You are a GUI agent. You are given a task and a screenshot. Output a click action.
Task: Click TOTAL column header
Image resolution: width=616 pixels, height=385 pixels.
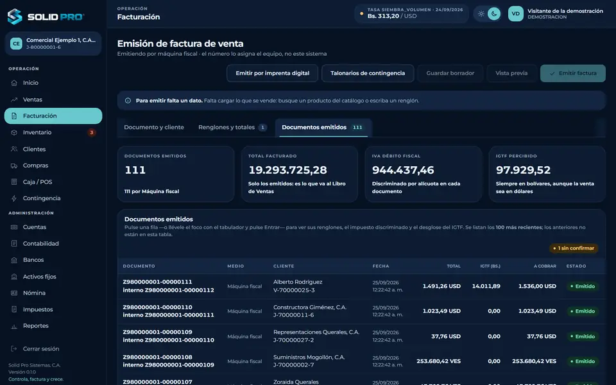point(454,266)
